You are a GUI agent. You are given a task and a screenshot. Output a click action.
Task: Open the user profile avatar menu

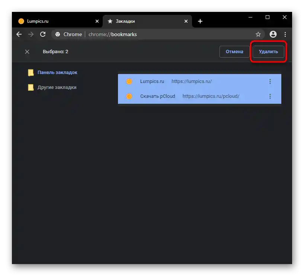point(273,34)
